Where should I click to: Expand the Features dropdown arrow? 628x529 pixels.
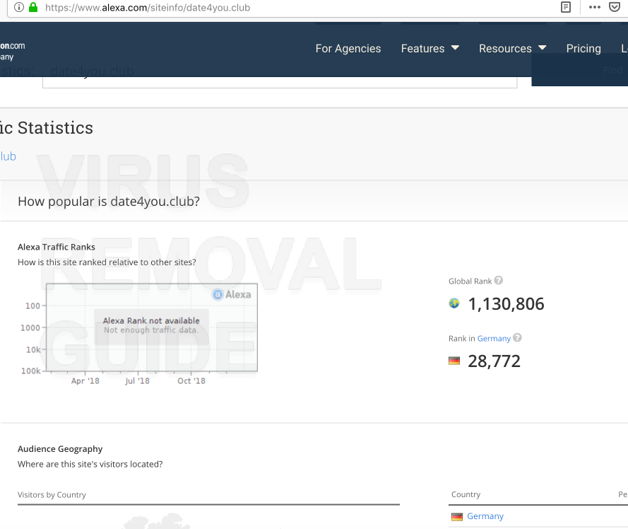click(x=455, y=47)
